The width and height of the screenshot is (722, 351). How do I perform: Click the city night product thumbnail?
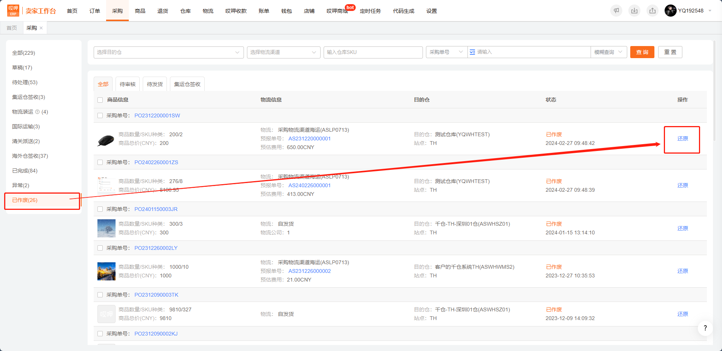[x=106, y=271]
